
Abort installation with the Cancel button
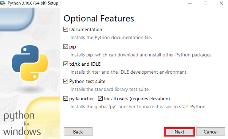[x=211, y=132]
